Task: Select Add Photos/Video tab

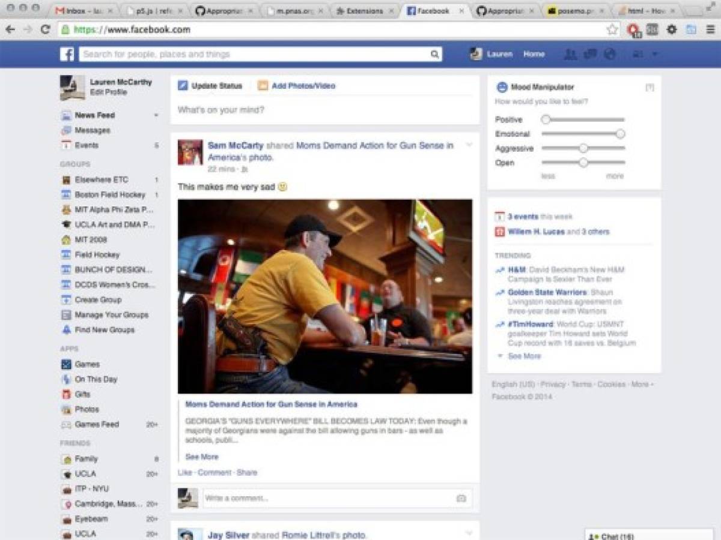Action: (x=297, y=86)
